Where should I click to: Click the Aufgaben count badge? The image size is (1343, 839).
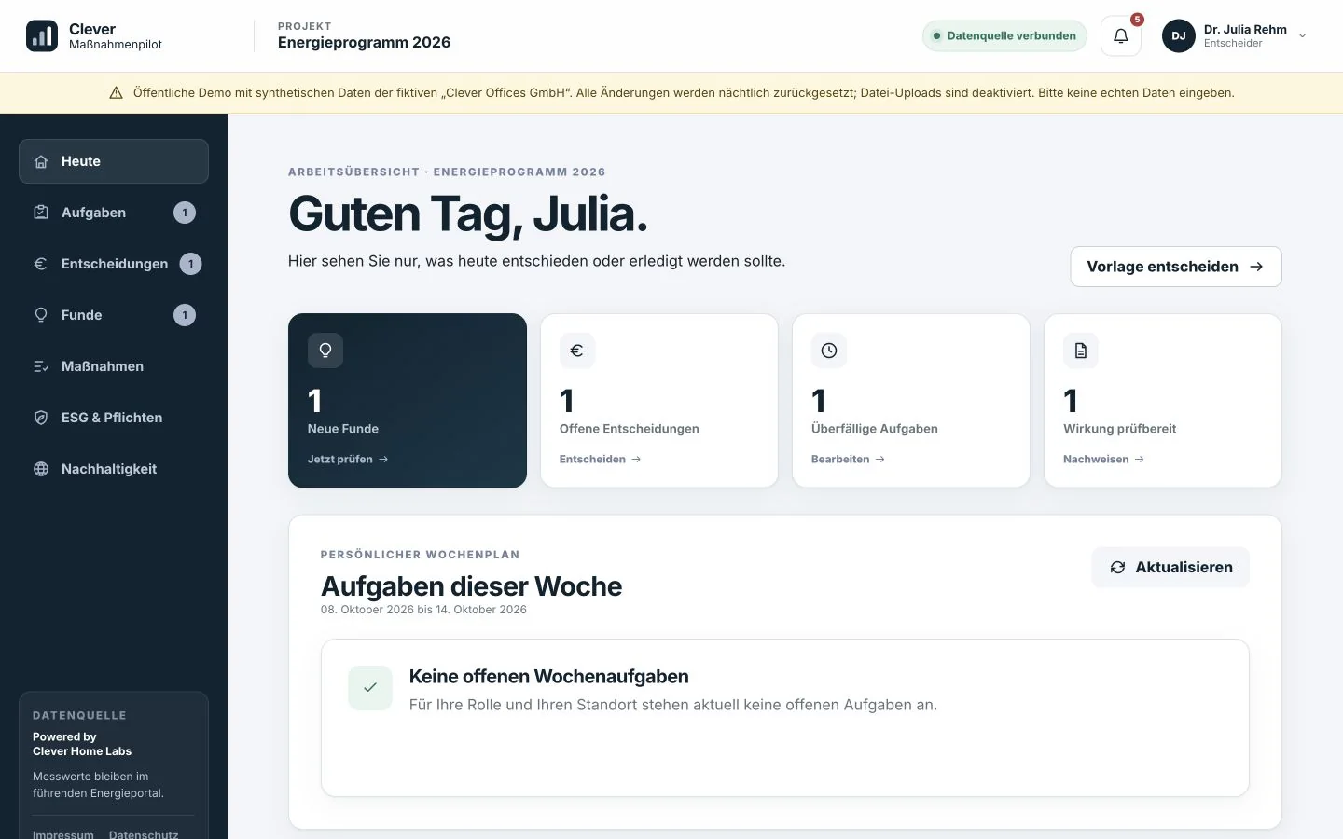185,213
